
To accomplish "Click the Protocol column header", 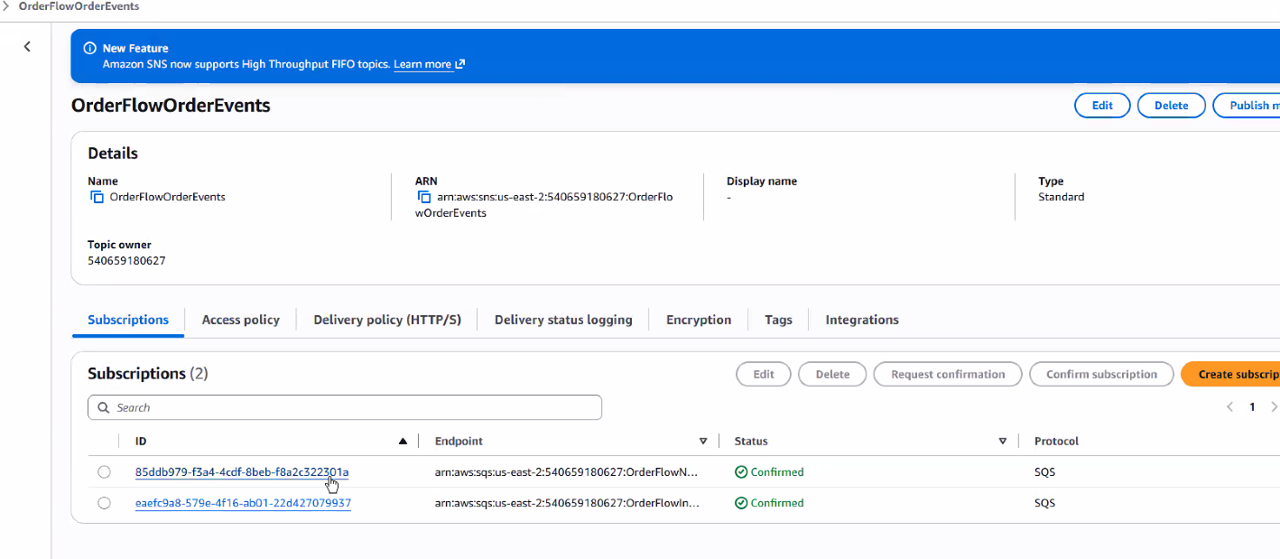I will 1056,442.
